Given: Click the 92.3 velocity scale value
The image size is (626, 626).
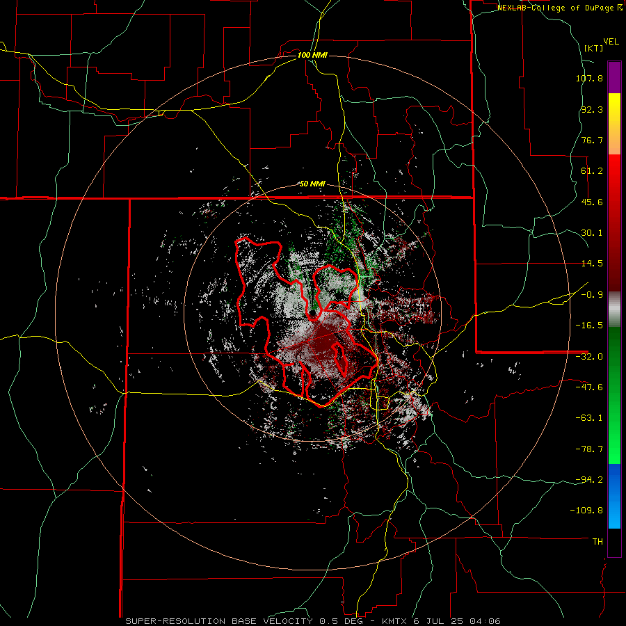Looking at the screenshot, I should click(x=592, y=109).
